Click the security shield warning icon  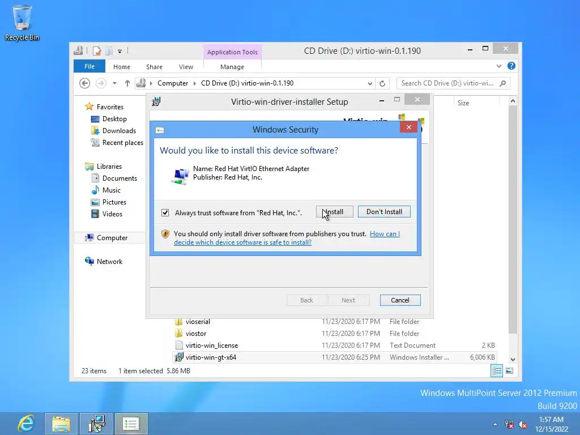[165, 234]
